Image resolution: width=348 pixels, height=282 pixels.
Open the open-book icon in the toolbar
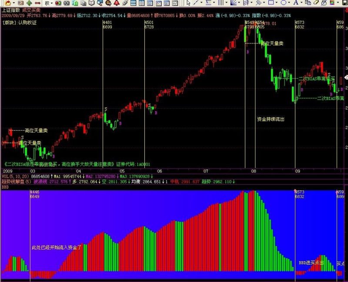[92, 3]
